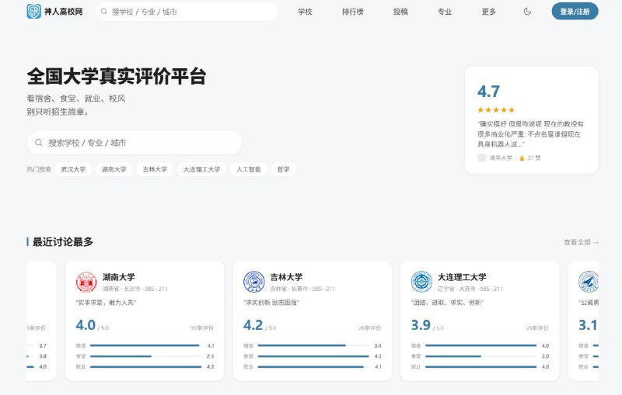Open the 大连理工大学 card title

462,277
